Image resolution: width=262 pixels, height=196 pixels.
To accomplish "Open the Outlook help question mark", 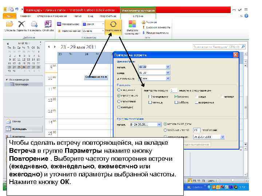I will click(246, 16).
